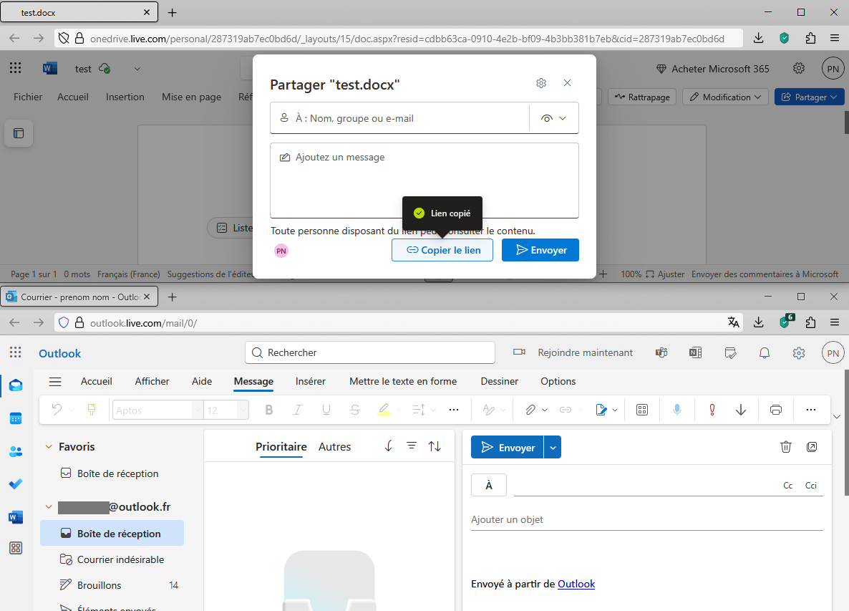Image resolution: width=849 pixels, height=611 pixels.
Task: Click the insert link icon in Outlook
Action: coord(566,410)
